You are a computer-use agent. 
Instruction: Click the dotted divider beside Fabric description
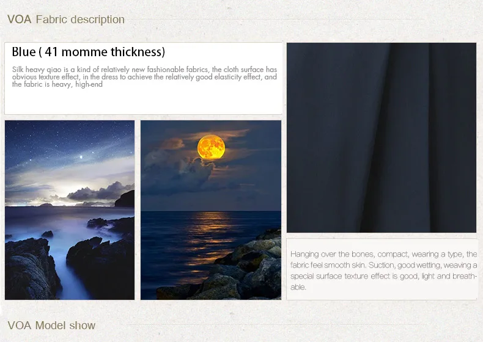276,20
